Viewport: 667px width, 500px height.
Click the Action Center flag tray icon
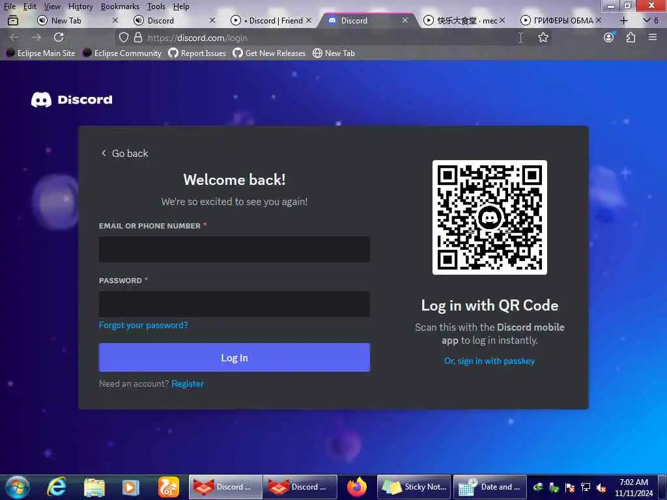click(570, 487)
